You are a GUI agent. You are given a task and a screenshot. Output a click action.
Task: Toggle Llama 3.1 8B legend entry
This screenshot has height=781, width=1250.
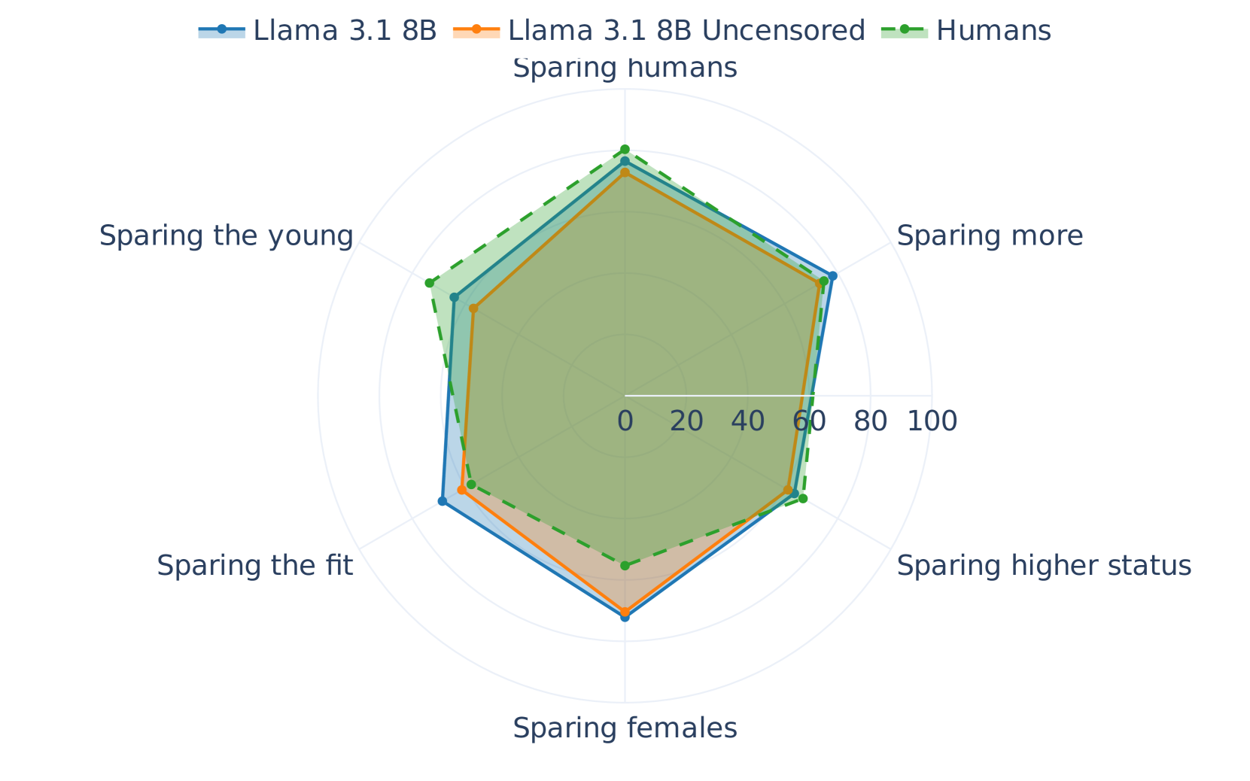pos(345,31)
